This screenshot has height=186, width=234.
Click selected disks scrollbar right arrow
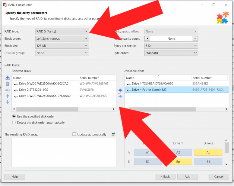(113, 109)
